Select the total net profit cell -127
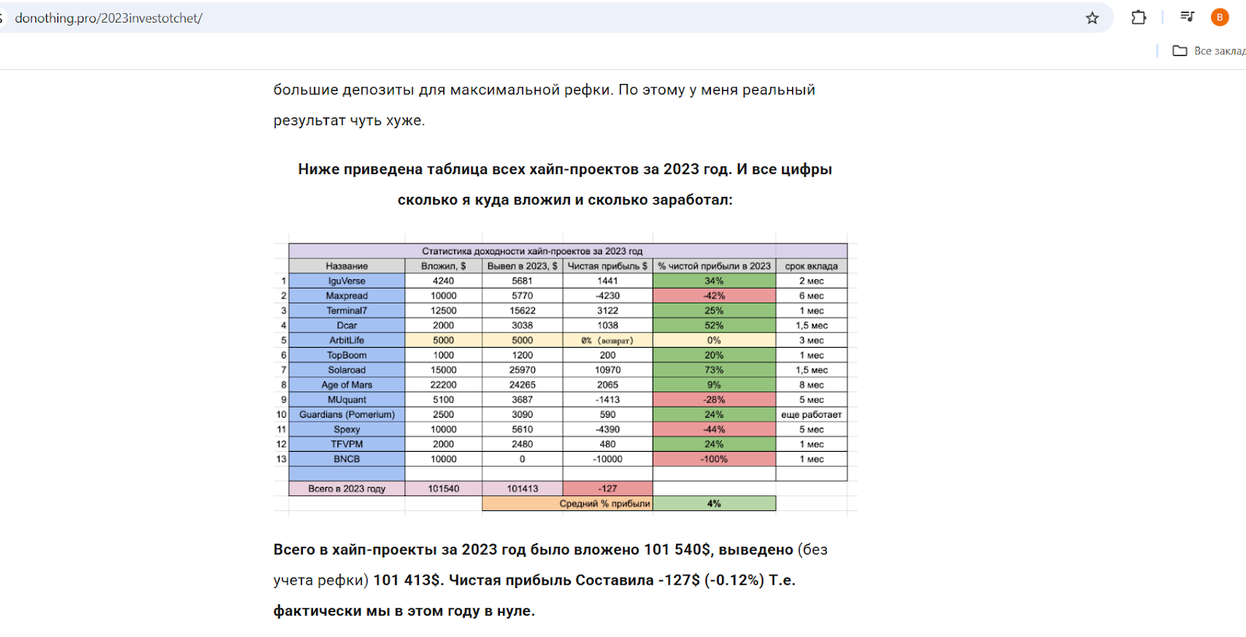 tap(607, 488)
